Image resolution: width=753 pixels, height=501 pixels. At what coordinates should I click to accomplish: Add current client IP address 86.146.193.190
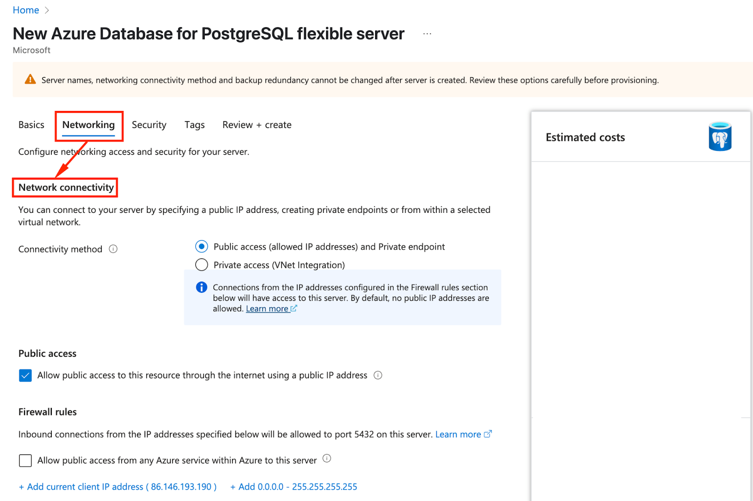coord(118,487)
